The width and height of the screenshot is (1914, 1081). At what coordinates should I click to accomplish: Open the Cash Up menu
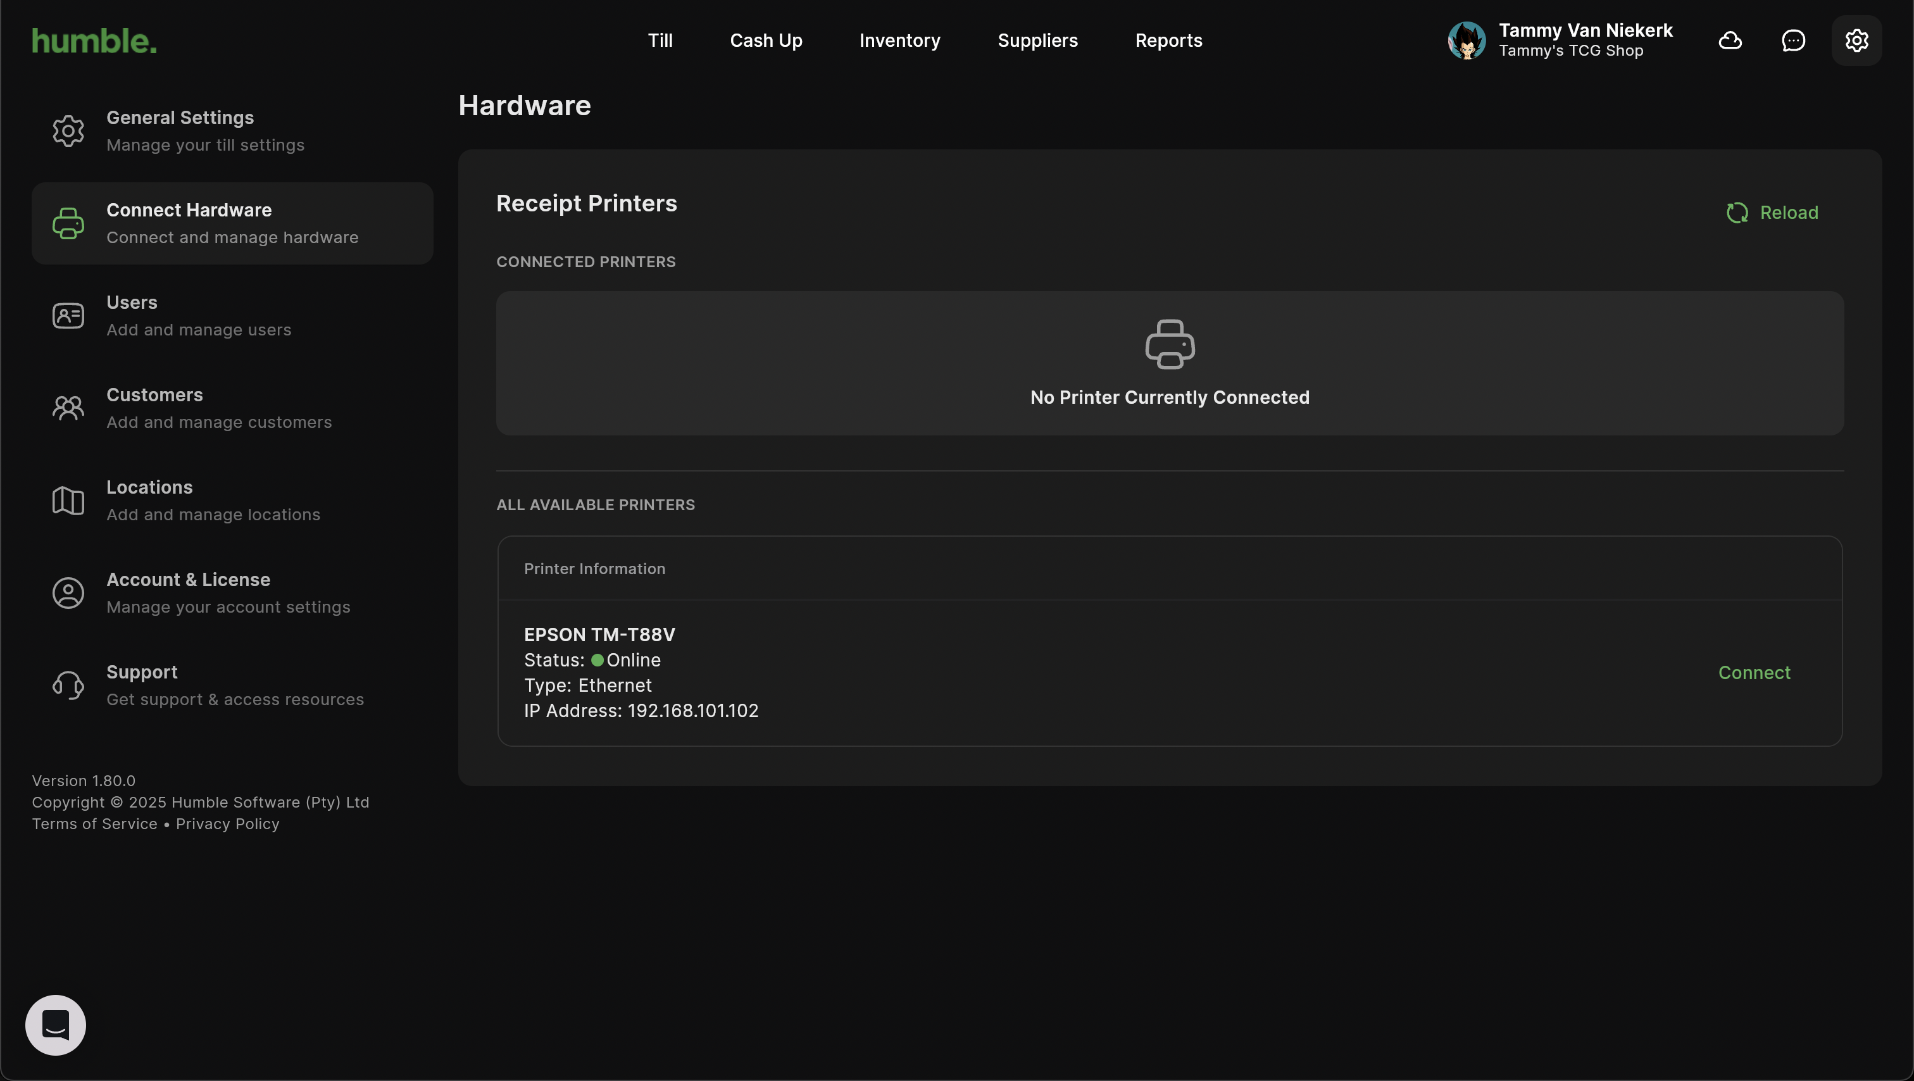(x=765, y=40)
